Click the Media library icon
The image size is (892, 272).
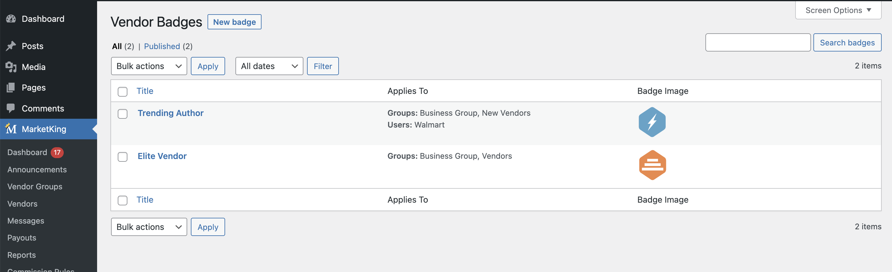[x=11, y=67]
